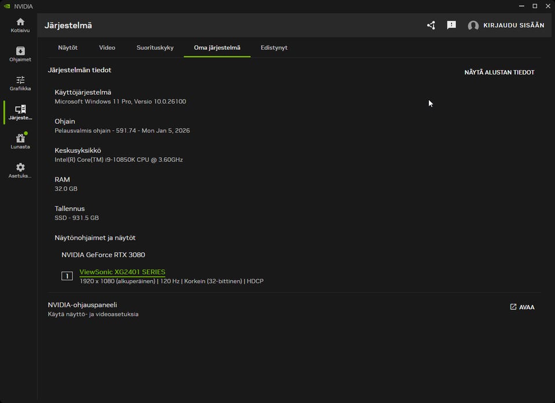The height and width of the screenshot is (403, 555).
Task: Open the Grafiikka graphics section
Action: click(20, 83)
